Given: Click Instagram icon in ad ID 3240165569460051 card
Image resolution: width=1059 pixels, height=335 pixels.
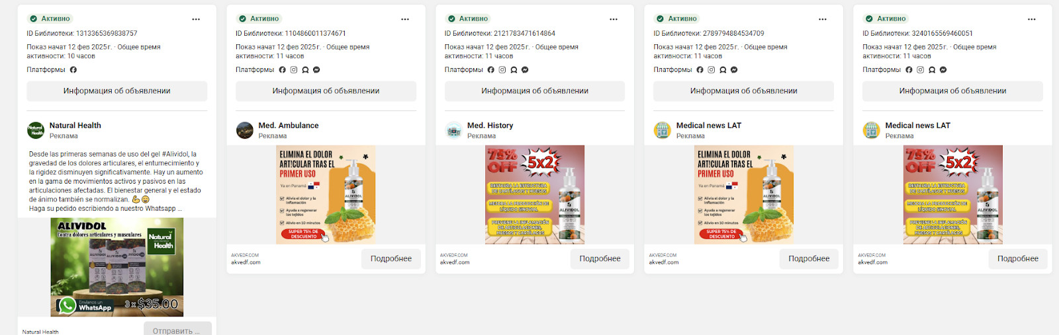Looking at the screenshot, I should tap(921, 69).
